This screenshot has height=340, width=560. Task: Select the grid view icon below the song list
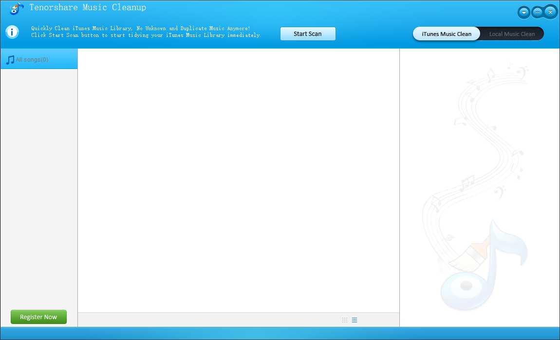point(345,320)
